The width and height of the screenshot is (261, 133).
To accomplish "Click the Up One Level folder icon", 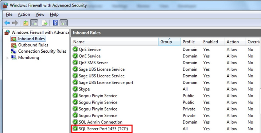I will pyautogui.click(x=26, y=23).
